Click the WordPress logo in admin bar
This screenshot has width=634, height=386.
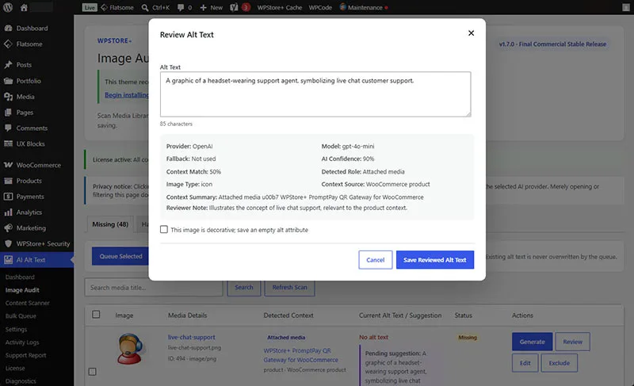click(x=8, y=7)
